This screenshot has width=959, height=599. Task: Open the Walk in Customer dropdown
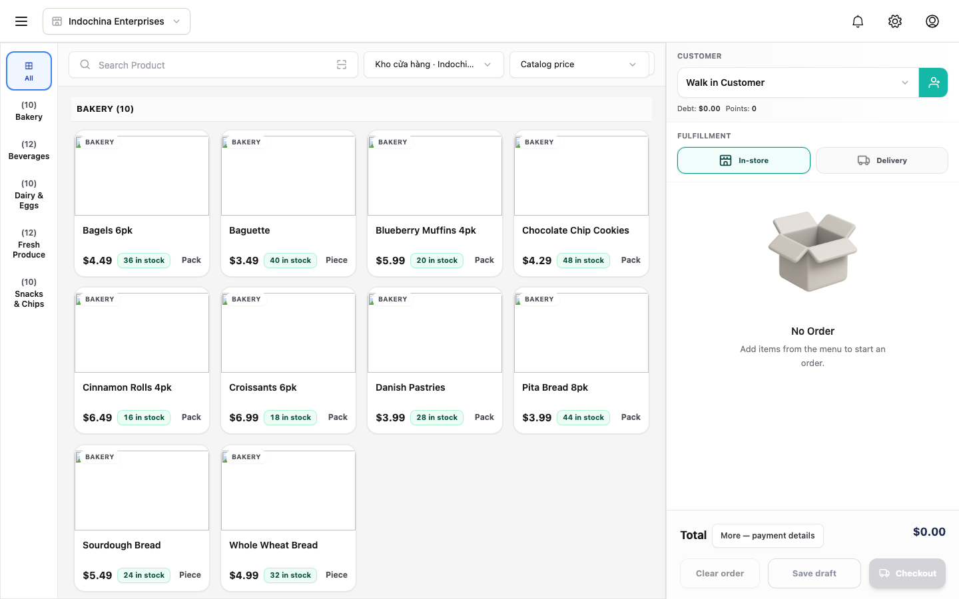point(798,83)
